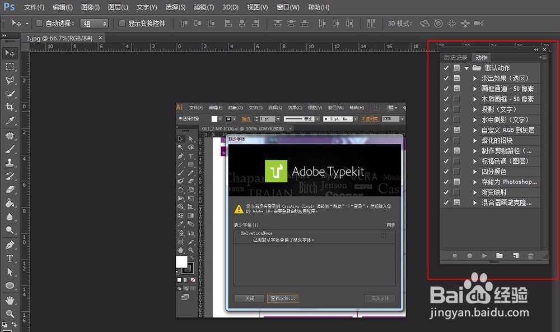Click the 3D rotate mode icon
This screenshot has height=332, width=560.
[x=424, y=23]
